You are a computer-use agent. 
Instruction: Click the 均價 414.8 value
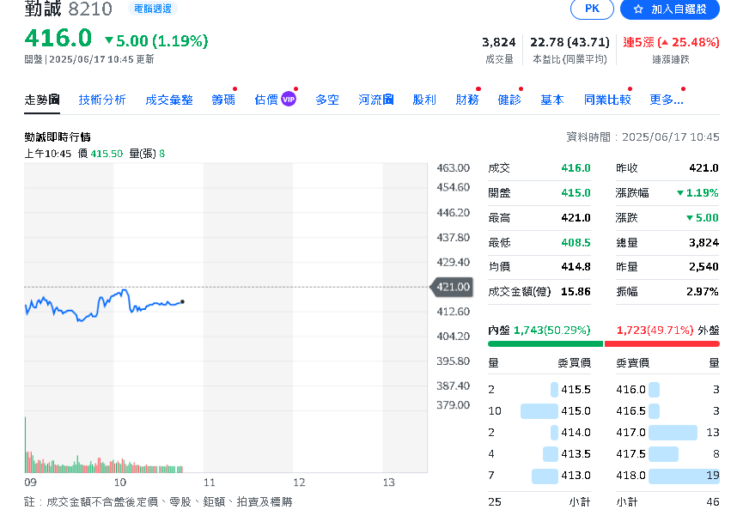[576, 267]
